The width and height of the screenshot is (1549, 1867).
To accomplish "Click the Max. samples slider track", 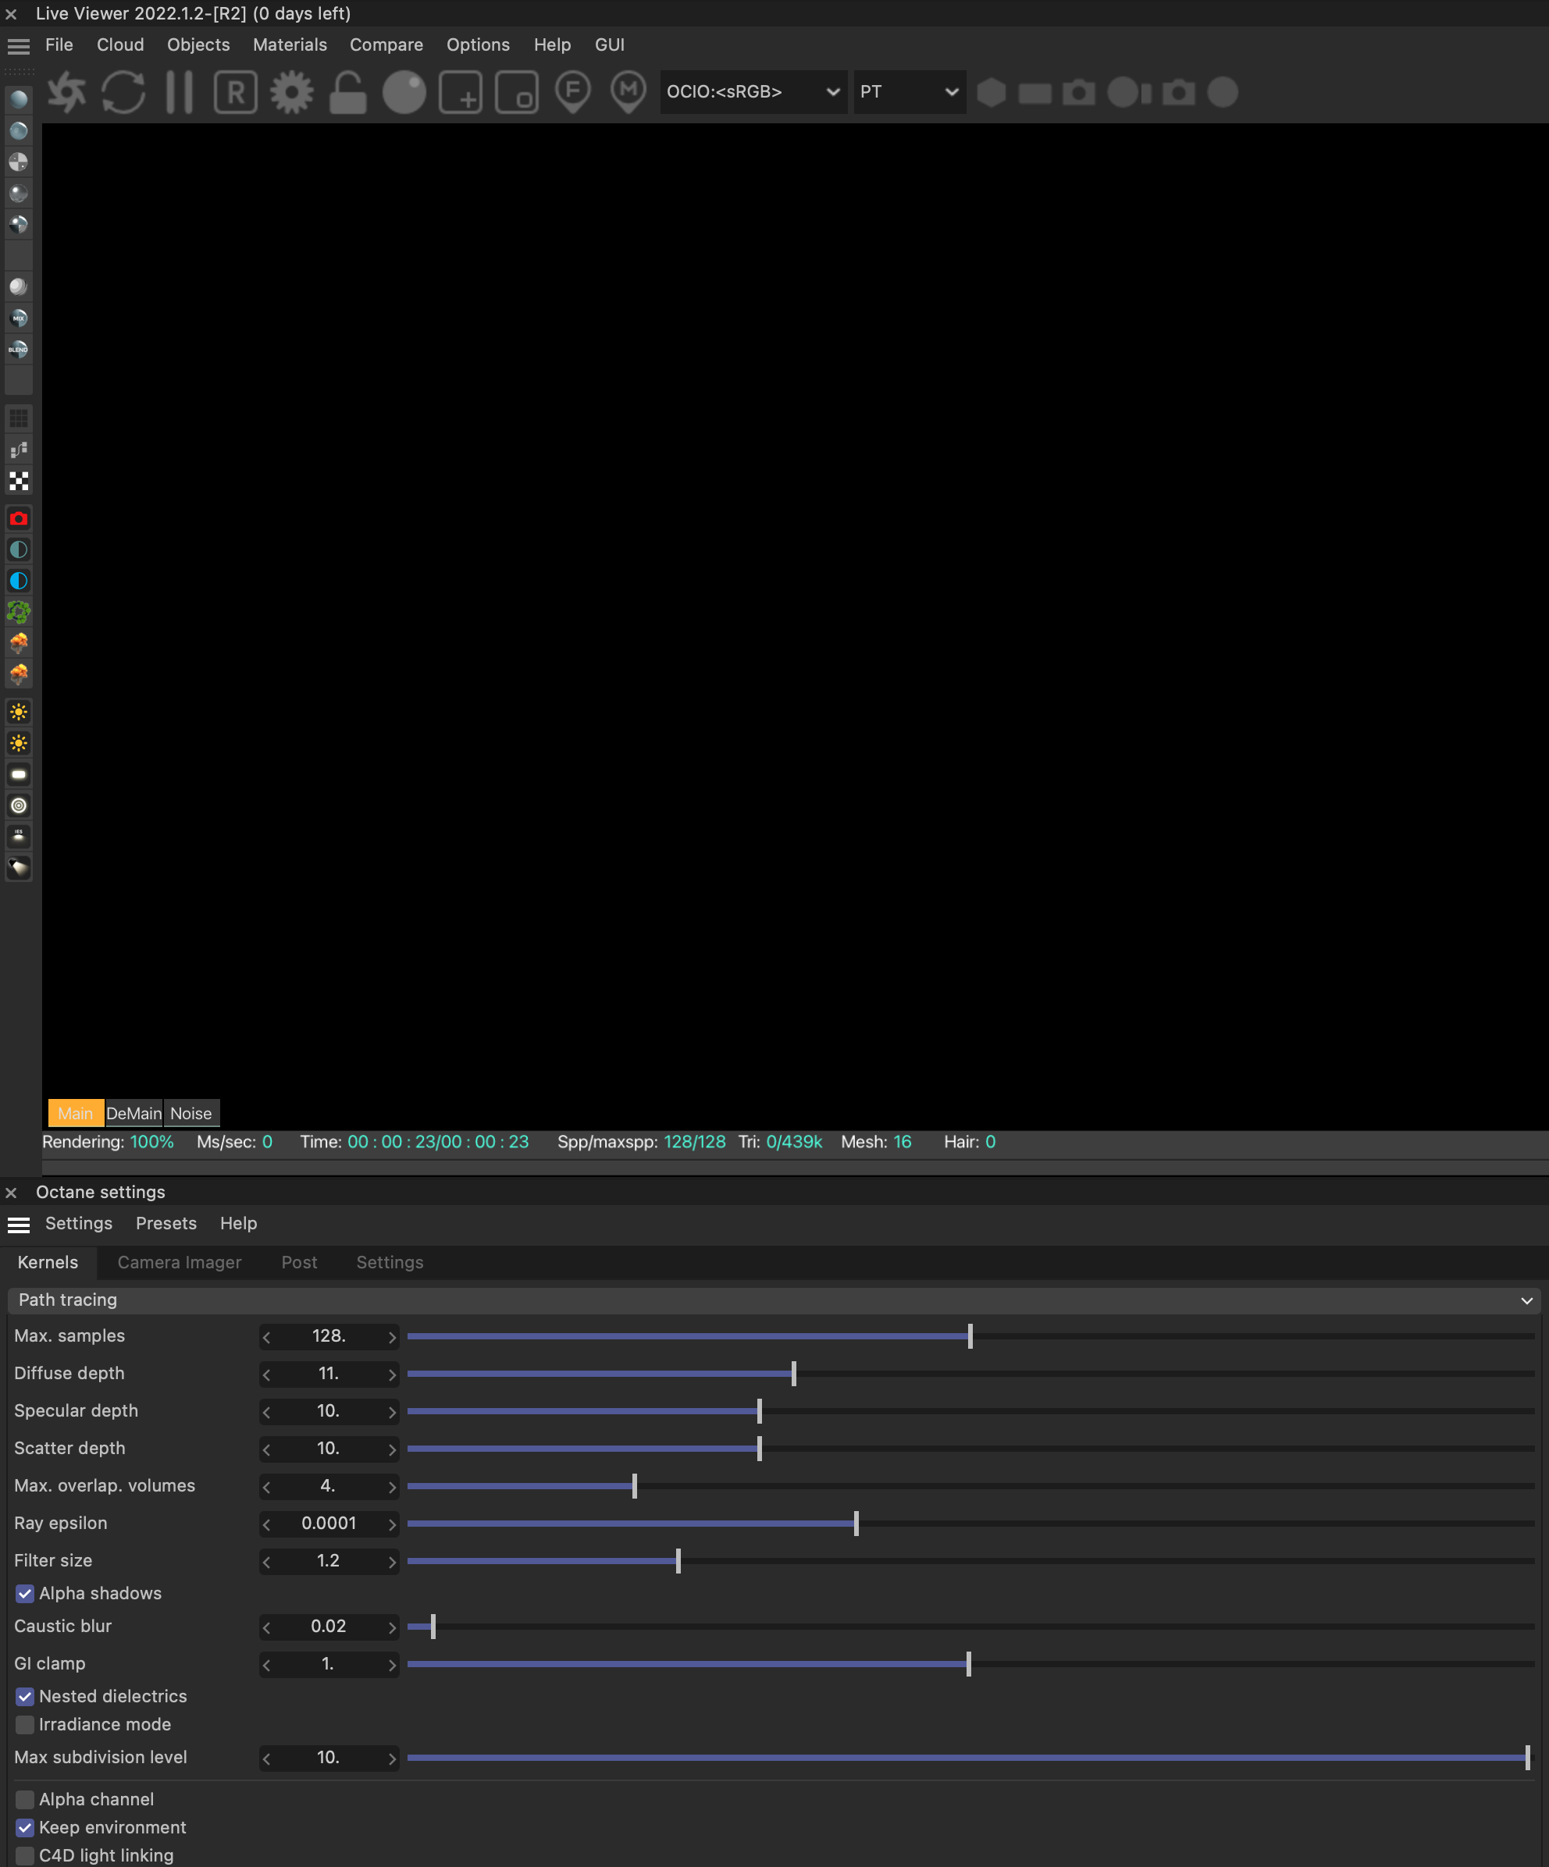I will coord(970,1336).
